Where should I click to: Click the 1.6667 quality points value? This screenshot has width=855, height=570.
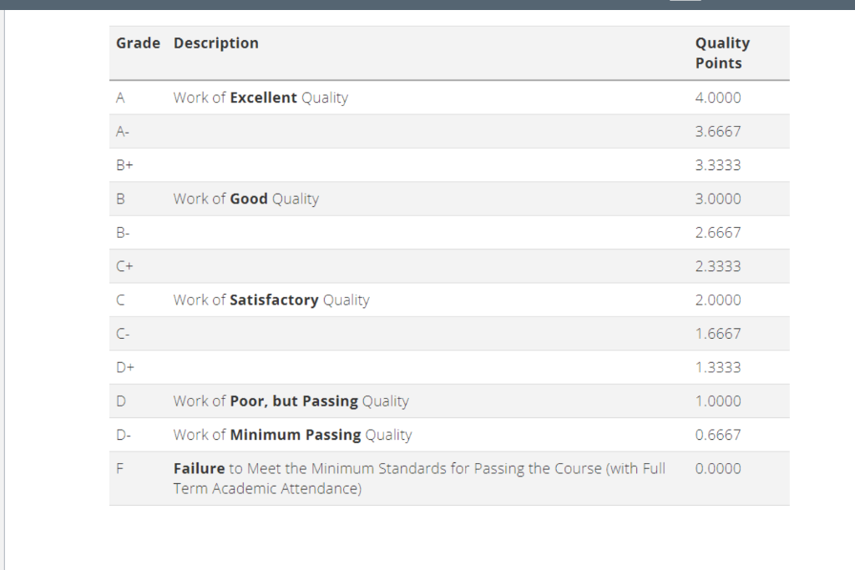pyautogui.click(x=718, y=334)
